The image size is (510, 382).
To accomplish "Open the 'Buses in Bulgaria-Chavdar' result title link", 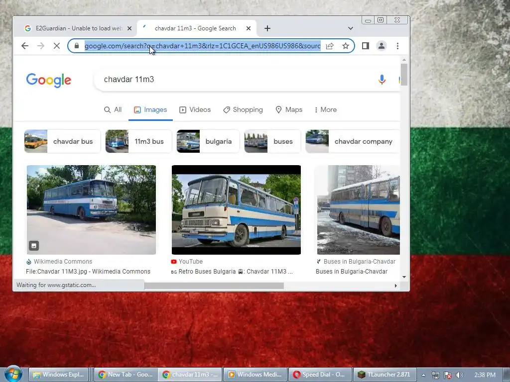I will [x=352, y=272].
